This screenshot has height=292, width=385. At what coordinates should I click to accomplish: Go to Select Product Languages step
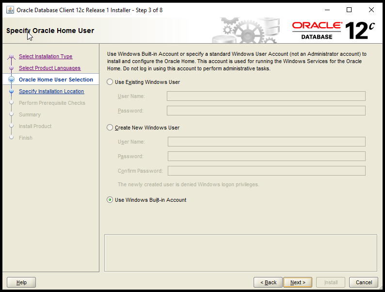[x=49, y=68]
